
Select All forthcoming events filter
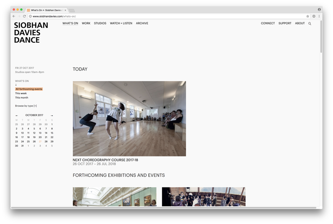click(x=29, y=89)
